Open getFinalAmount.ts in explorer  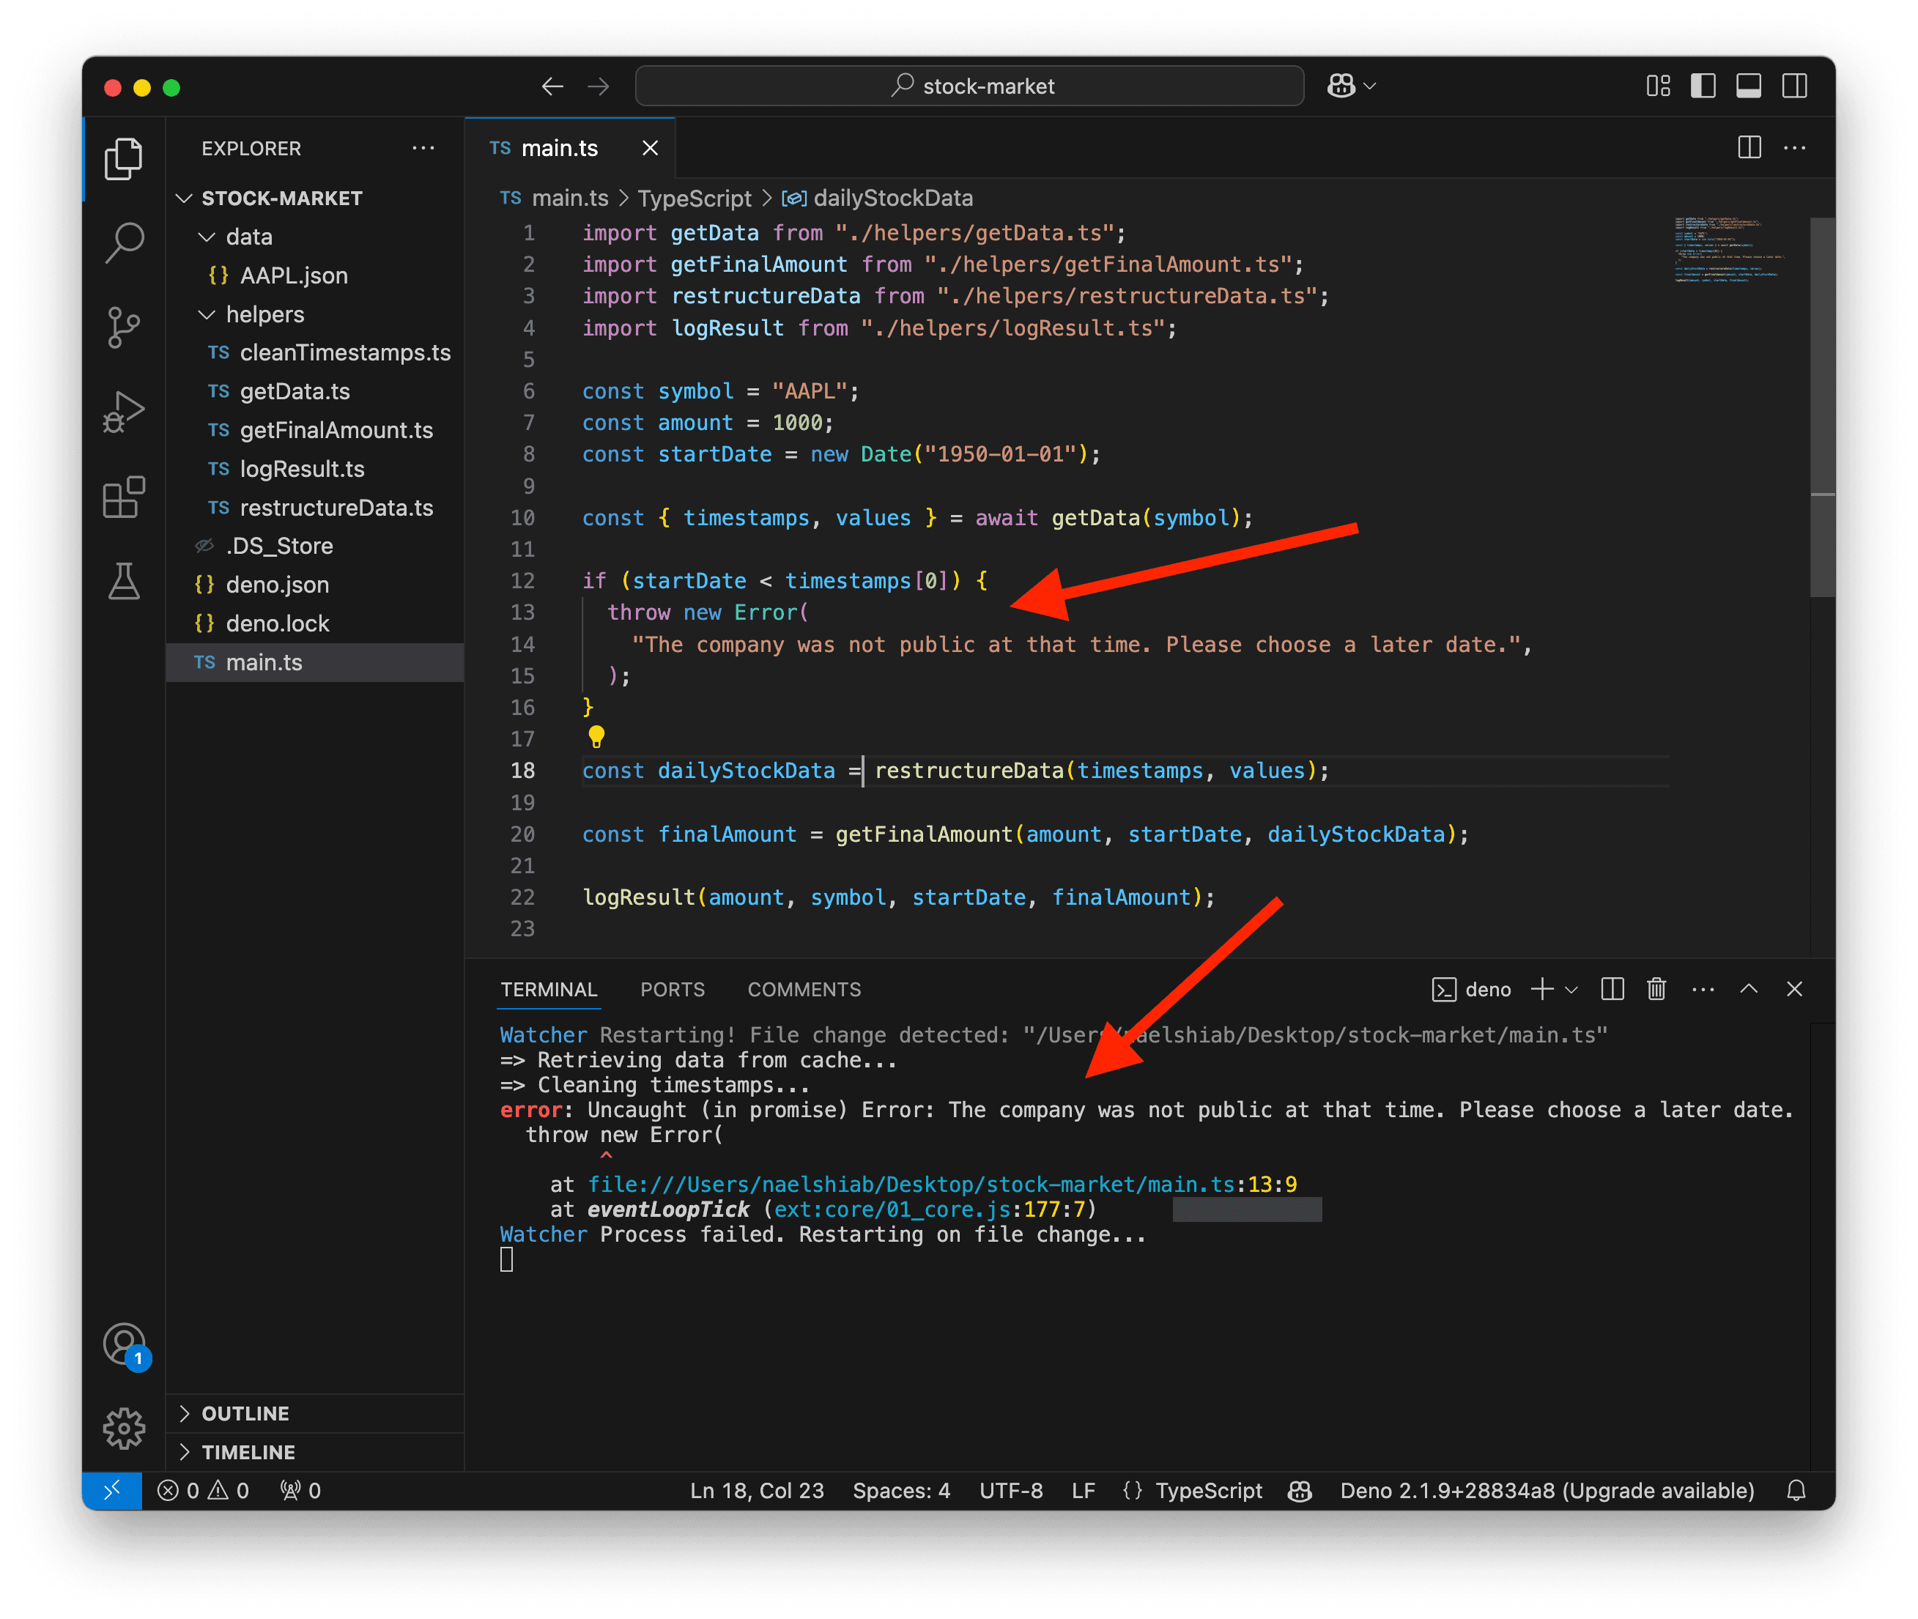tap(316, 431)
